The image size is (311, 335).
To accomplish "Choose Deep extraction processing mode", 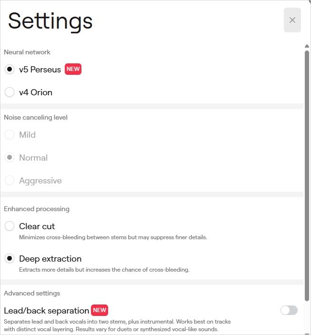I will (x=10, y=259).
